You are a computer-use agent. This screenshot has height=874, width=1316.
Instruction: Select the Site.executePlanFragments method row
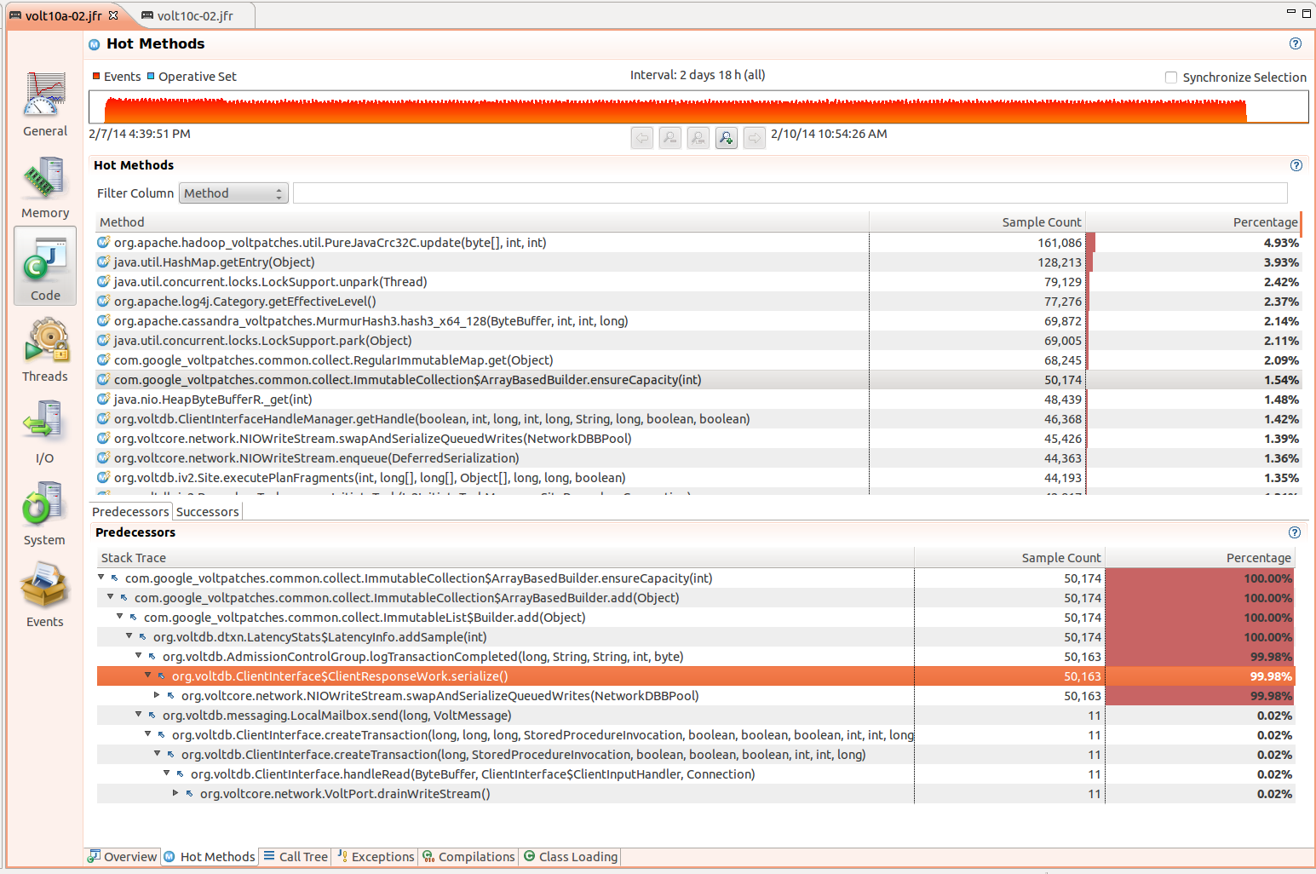[698, 478]
